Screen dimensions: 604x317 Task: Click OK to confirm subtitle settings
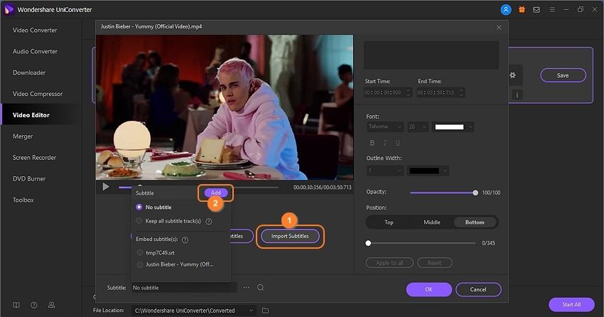(428, 289)
